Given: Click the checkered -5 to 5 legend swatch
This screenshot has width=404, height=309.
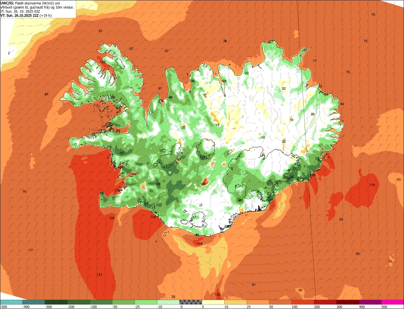Looking at the screenshot, I should [x=191, y=302].
